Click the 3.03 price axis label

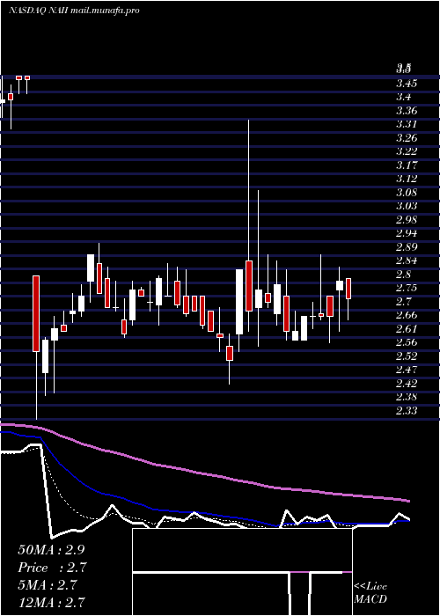pyautogui.click(x=407, y=206)
